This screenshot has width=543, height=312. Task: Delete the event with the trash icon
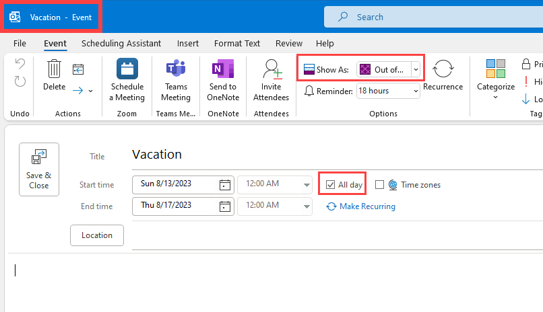(x=54, y=69)
